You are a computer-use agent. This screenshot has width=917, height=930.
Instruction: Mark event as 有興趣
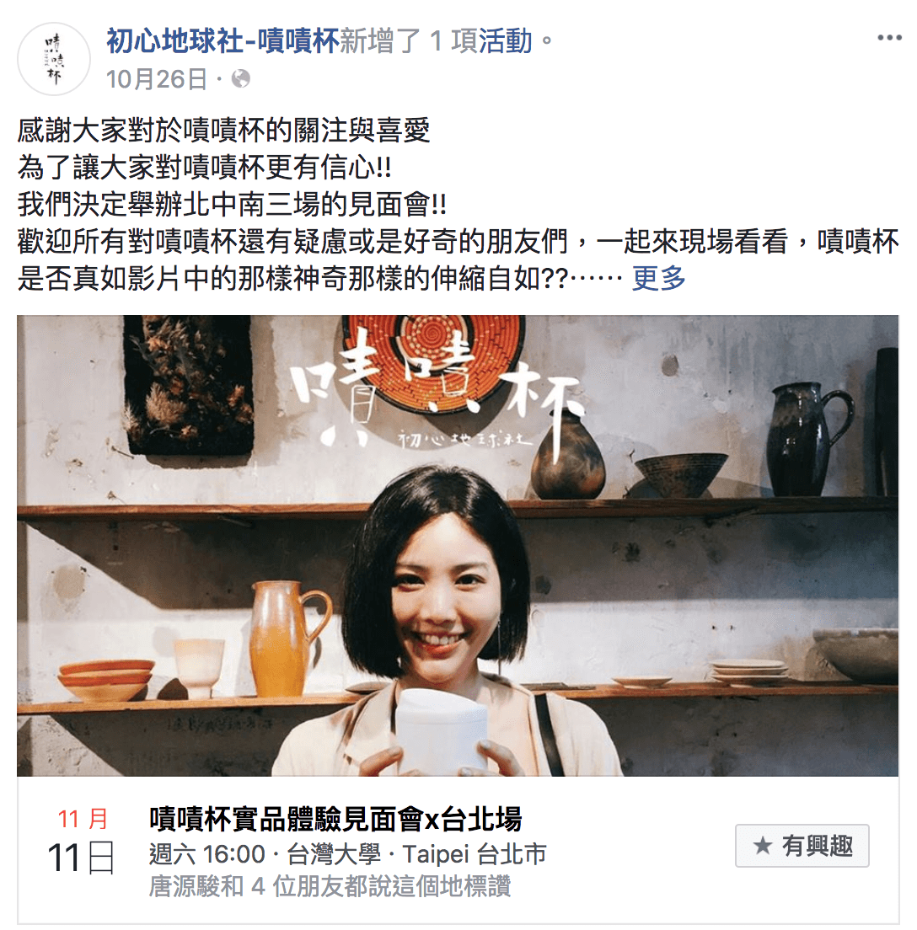(x=802, y=846)
